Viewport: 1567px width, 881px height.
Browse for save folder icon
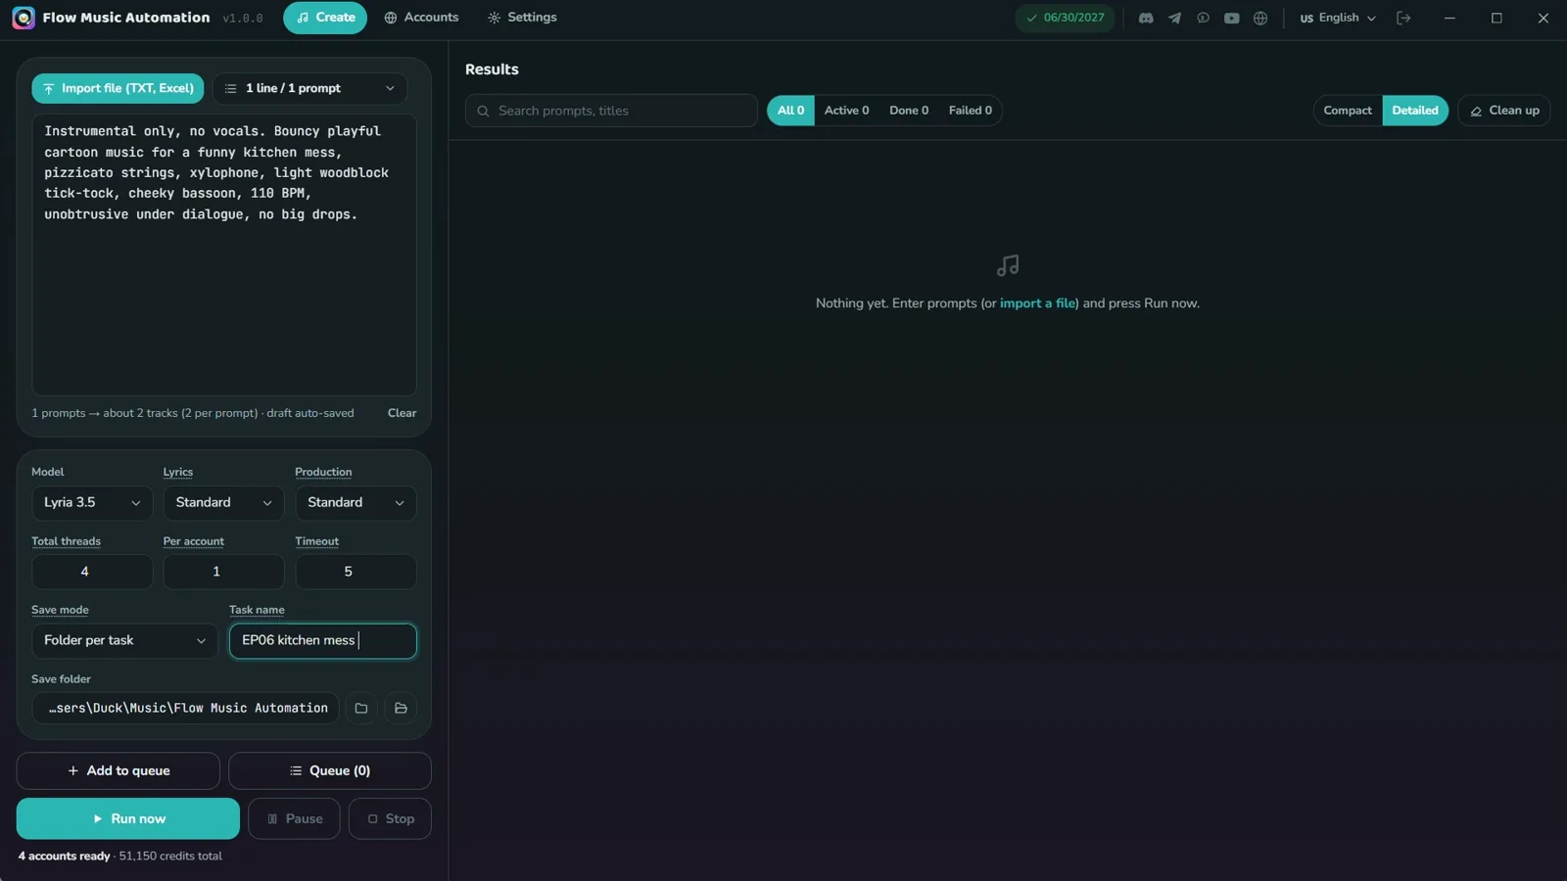(361, 708)
